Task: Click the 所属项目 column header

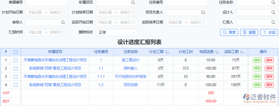Action: tap(55, 52)
